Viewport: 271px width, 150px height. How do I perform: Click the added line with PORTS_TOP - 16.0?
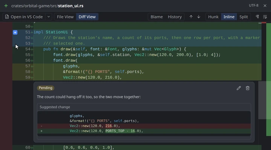(x=144, y=131)
